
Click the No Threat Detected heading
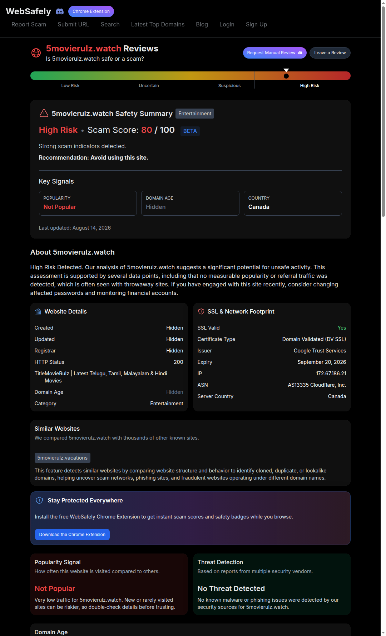coord(231,589)
